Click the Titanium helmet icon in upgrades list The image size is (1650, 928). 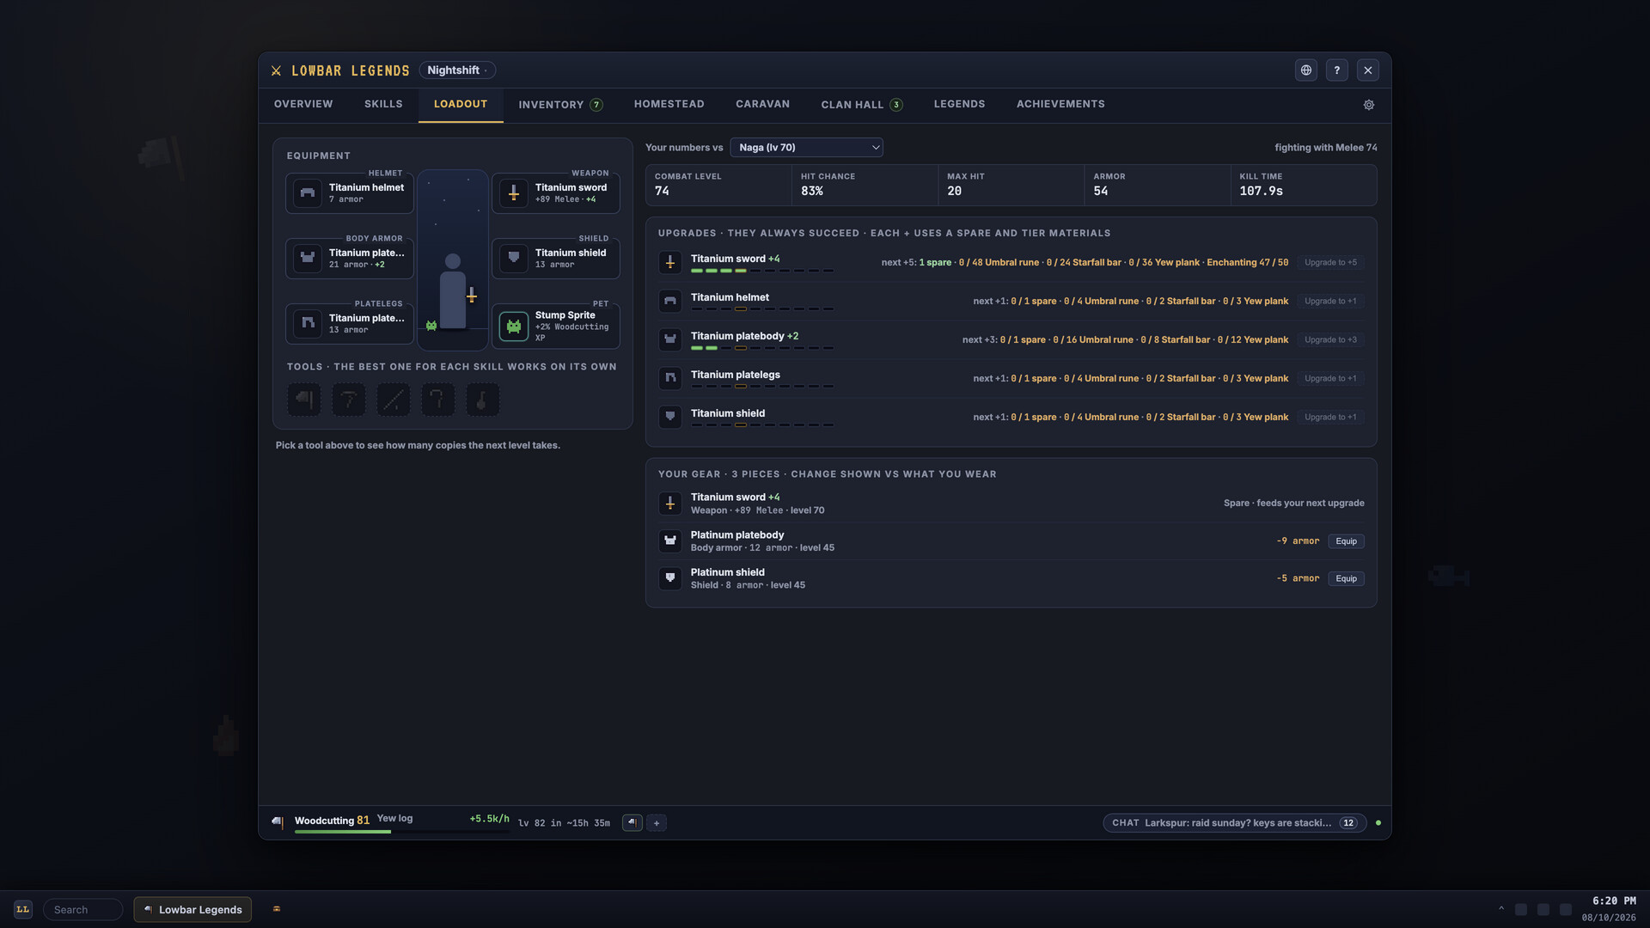click(670, 301)
